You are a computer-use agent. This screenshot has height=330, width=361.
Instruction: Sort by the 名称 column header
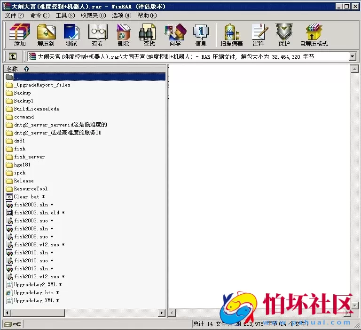coord(12,69)
